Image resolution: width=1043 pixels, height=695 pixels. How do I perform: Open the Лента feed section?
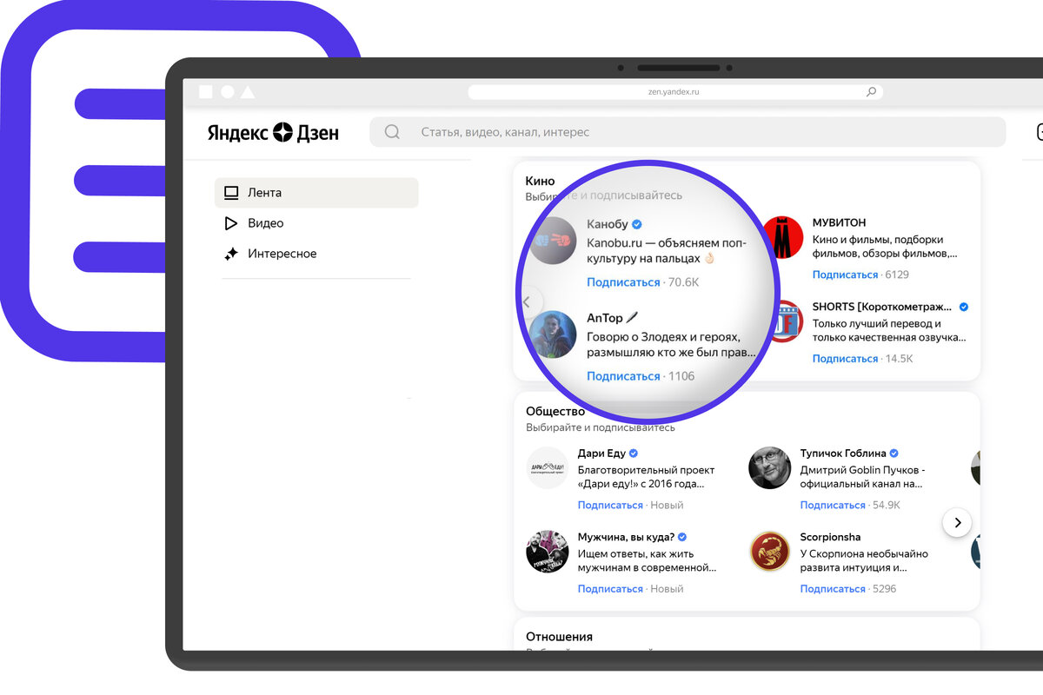click(316, 193)
